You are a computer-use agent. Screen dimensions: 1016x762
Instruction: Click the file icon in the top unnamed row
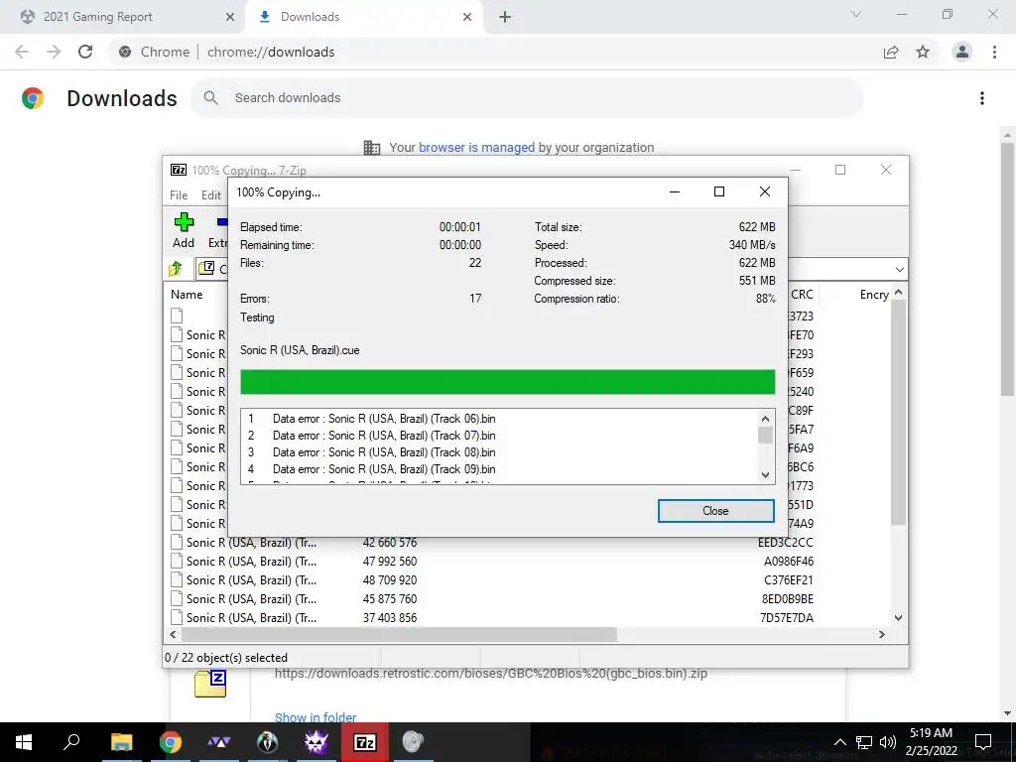(177, 316)
